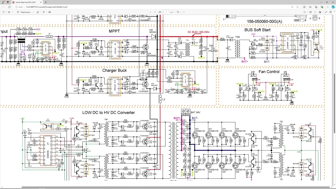Image resolution: width=336 pixels, height=189 pixels.
Task: Open Settings and more ellipsis menu
Action: tap(328, 7)
